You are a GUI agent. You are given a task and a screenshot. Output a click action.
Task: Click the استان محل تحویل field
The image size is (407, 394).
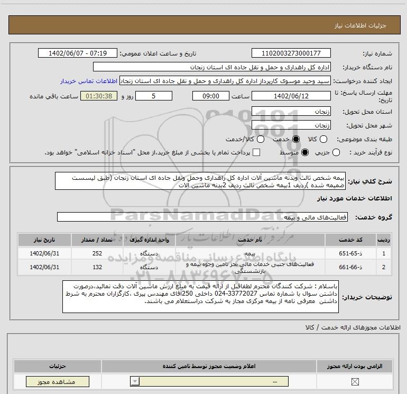[291, 111]
